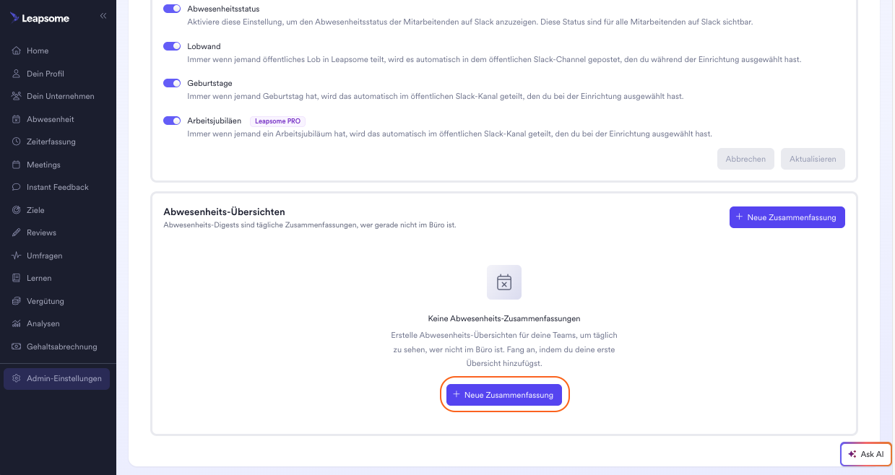Disable the Abwesenheitsstatus toggle

pos(172,9)
